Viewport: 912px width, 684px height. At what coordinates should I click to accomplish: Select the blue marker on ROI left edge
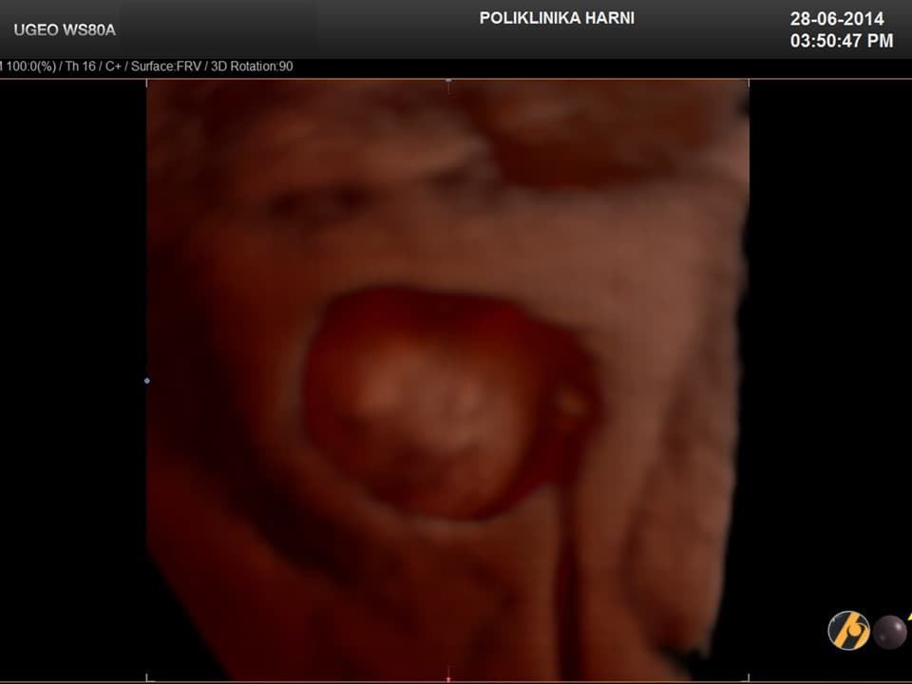point(146,381)
